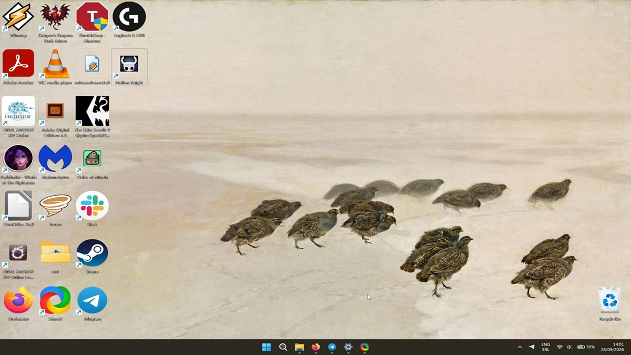Switch to Telegram on the taskbar
631x355 pixels.
(x=332, y=347)
